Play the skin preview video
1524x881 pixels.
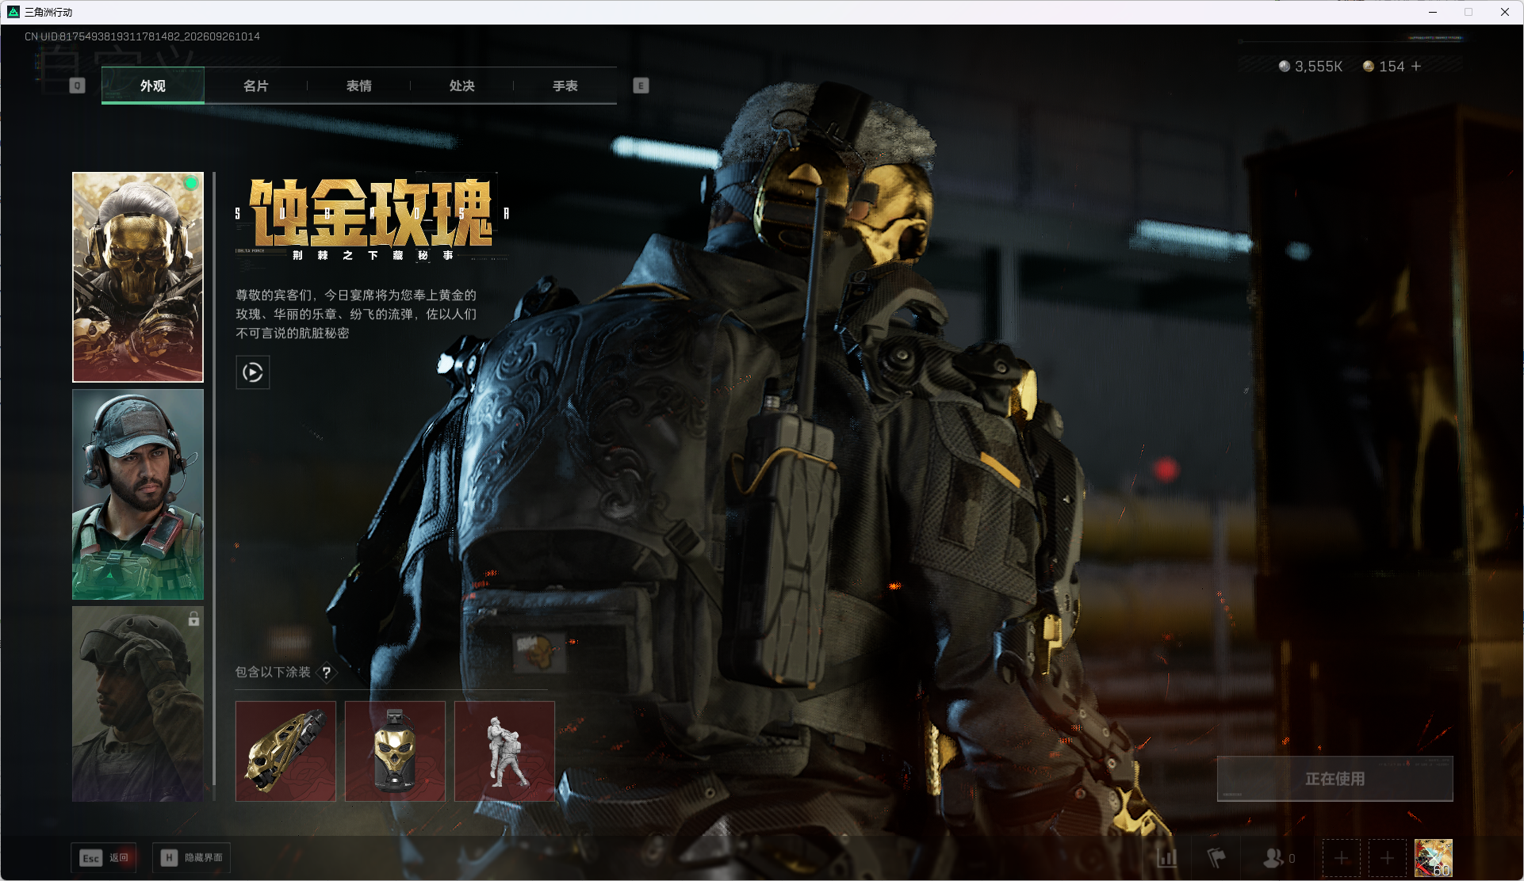coord(253,372)
